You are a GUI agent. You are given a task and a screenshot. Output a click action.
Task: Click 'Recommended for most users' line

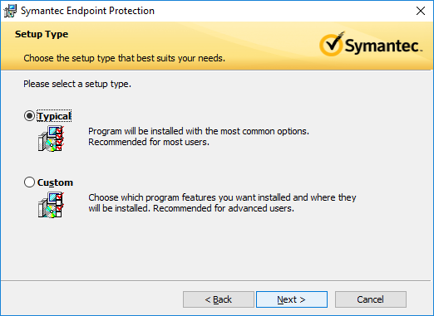[149, 142]
